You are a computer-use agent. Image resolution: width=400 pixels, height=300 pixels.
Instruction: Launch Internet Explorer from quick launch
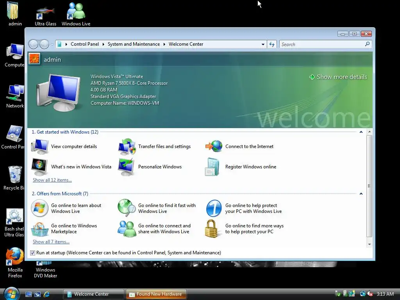[x=47, y=294]
